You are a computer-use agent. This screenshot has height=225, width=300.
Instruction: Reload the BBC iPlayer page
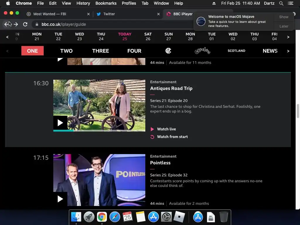[25, 24]
